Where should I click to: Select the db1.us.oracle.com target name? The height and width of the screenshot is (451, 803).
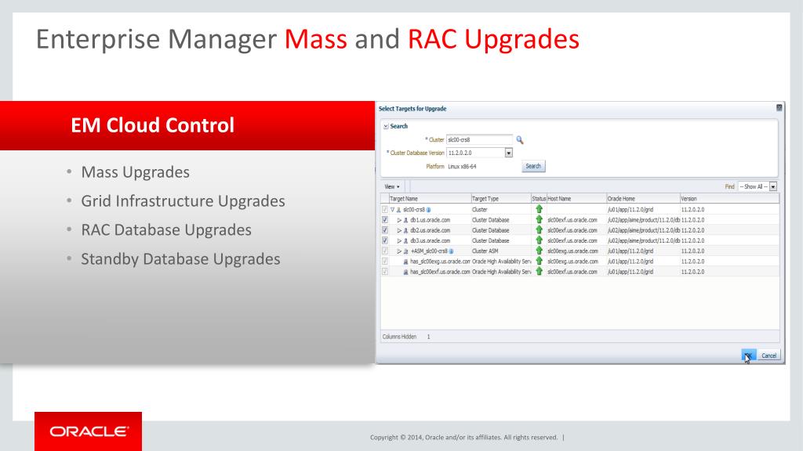coord(431,220)
